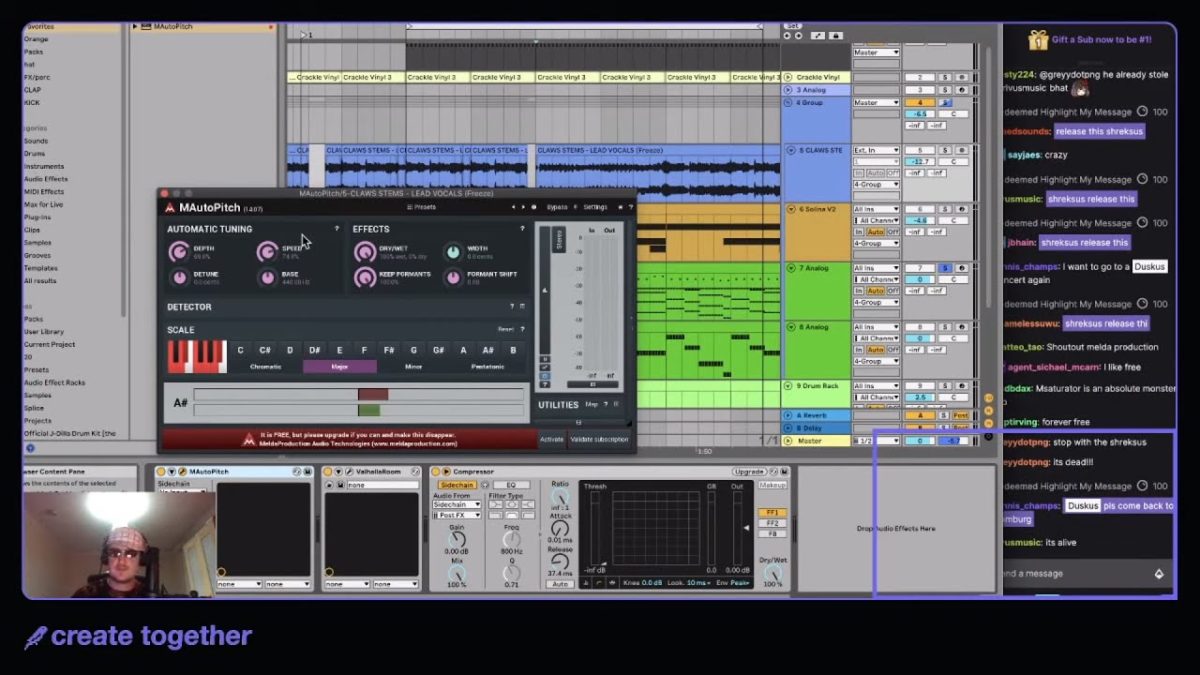
Task: Open the Ext. In input dropdown on track 5
Action: (x=877, y=150)
